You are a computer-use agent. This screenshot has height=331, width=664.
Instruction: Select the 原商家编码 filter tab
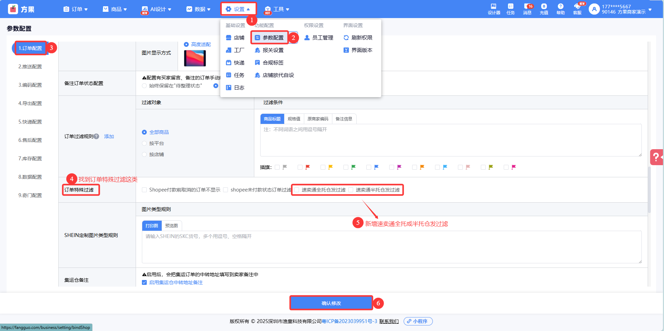(318, 119)
